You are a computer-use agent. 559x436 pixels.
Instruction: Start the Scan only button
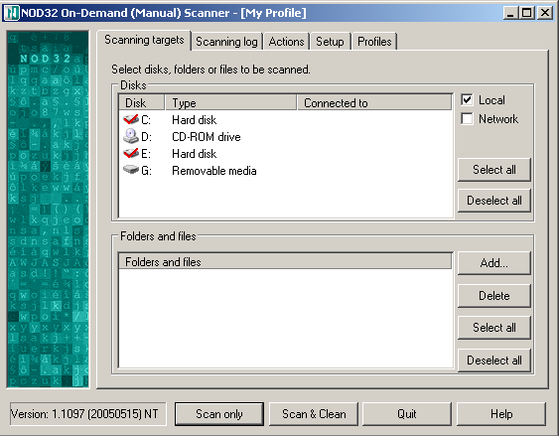coord(219,414)
